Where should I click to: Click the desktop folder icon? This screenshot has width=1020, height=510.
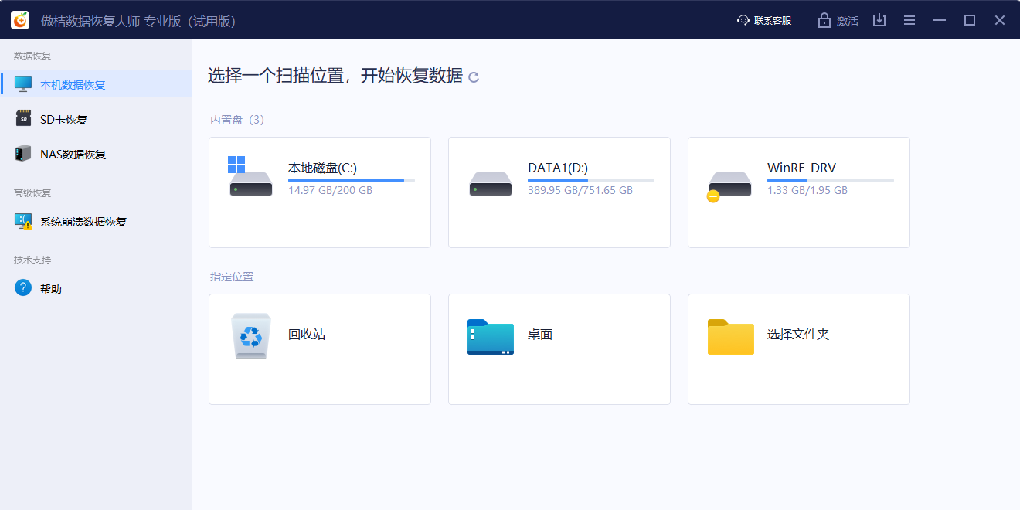coord(491,337)
